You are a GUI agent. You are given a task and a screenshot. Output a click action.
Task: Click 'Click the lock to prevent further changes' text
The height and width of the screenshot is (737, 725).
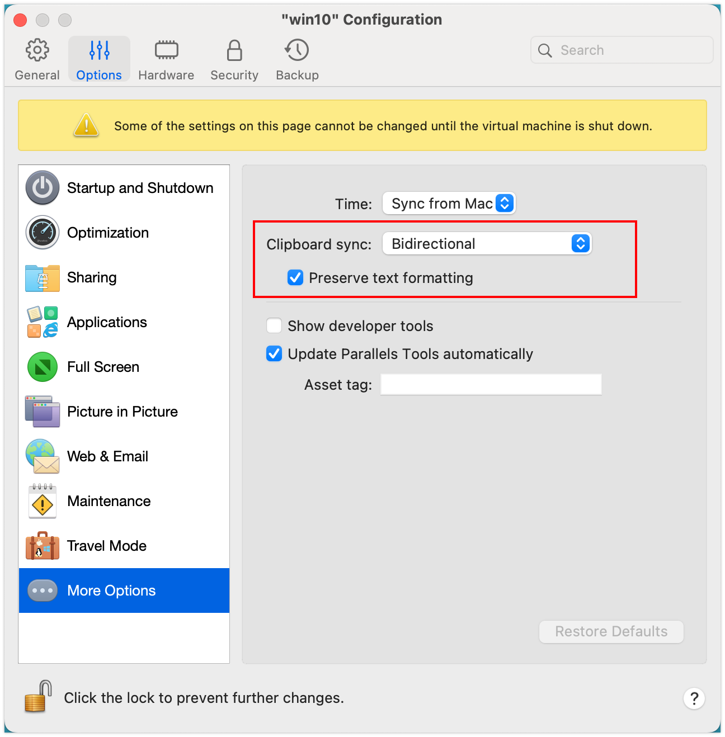(x=204, y=698)
